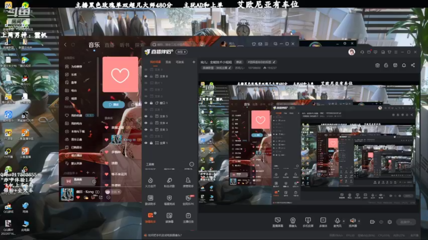
Task: Open the 读弹幕 tool
Action: 169,218
